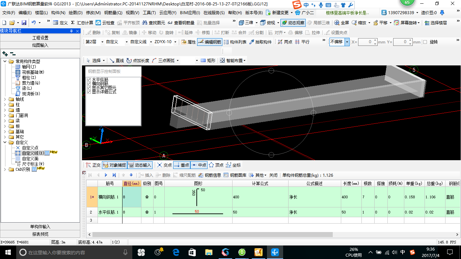Open 查看钢筋量 rebar quantity viewer
Screen dimensions: 461x259
181,23
